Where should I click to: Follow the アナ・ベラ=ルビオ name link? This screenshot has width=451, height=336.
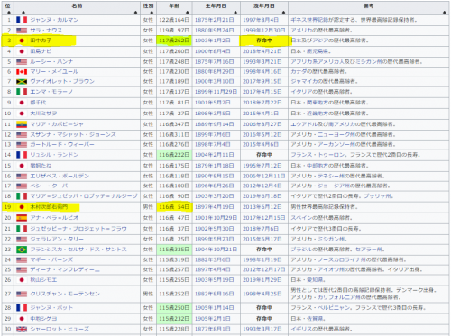click(x=54, y=218)
